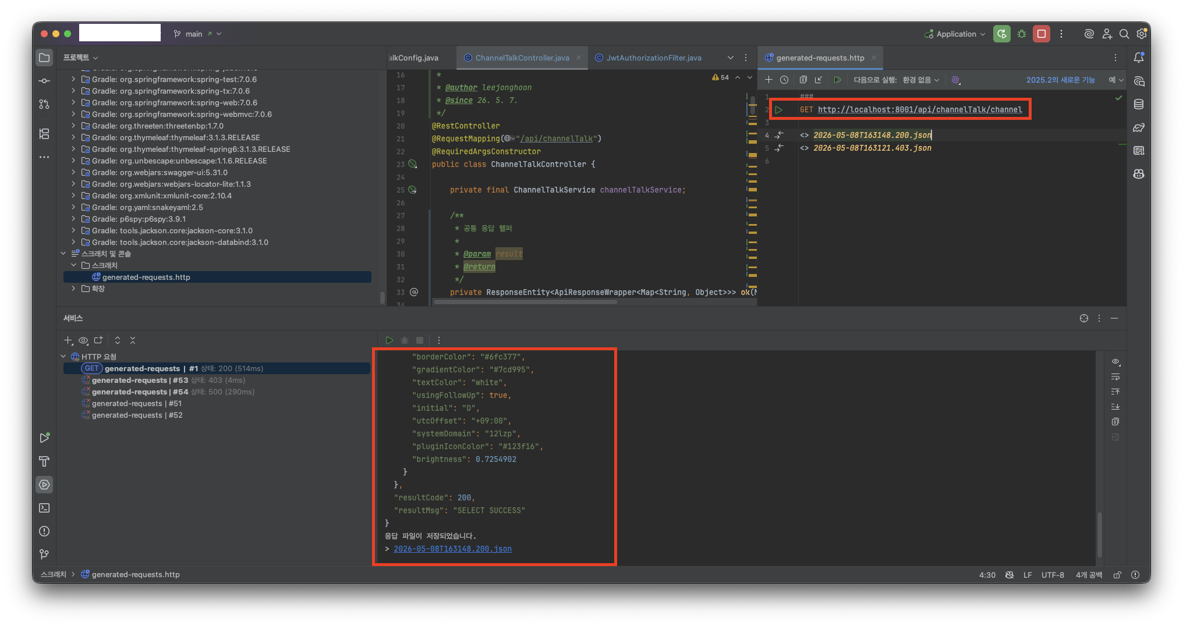Screen dimensions: 1183x626
Task: Open the Commit tool window
Action: point(44,81)
